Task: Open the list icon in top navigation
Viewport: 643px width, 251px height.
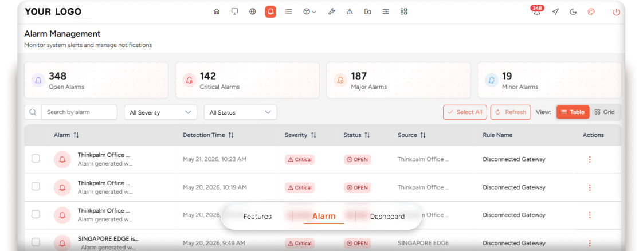Action: click(289, 12)
